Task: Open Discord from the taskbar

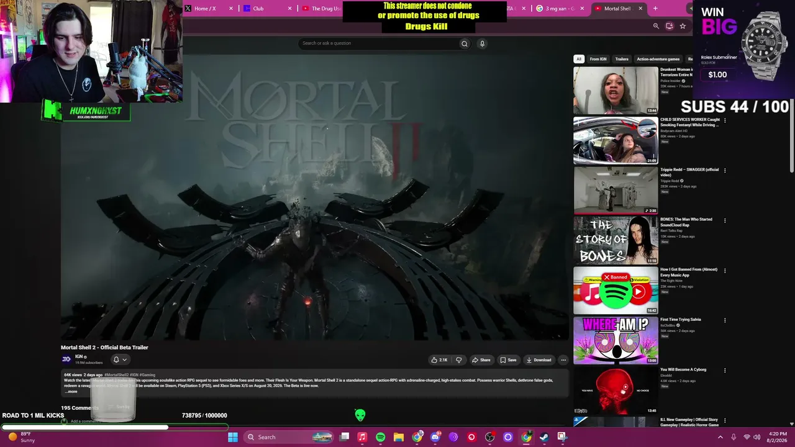Action: click(435, 437)
